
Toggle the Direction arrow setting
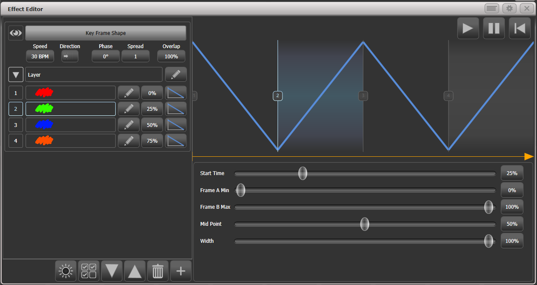point(69,56)
